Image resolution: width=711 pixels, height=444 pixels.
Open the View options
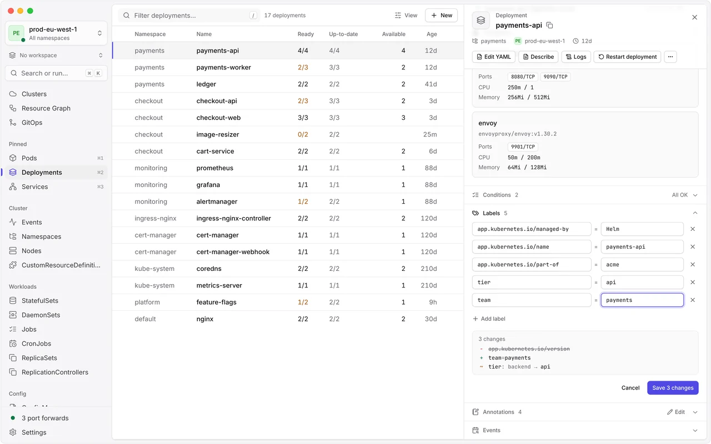coord(406,16)
